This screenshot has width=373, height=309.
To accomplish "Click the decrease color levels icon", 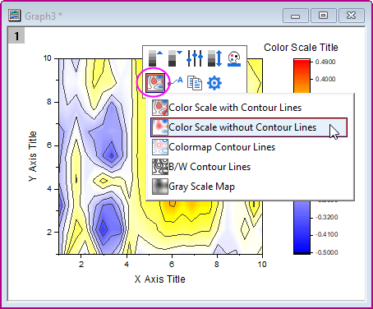I will coord(175,58).
